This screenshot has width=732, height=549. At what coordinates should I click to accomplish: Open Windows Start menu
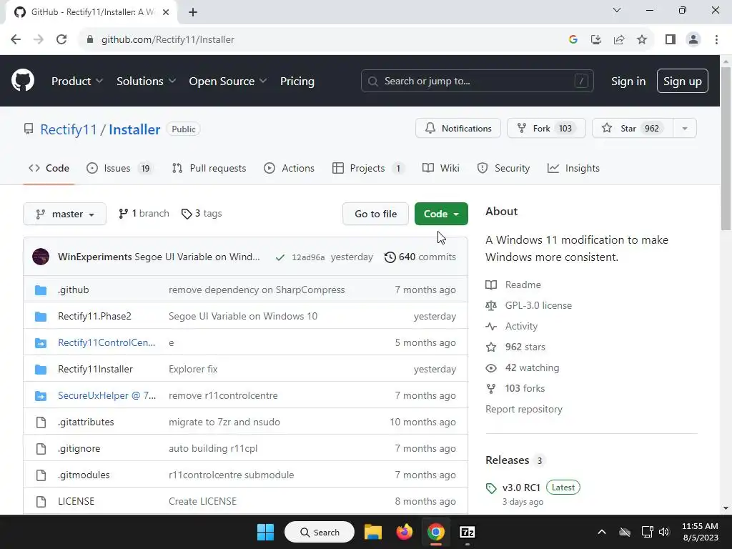(x=266, y=532)
